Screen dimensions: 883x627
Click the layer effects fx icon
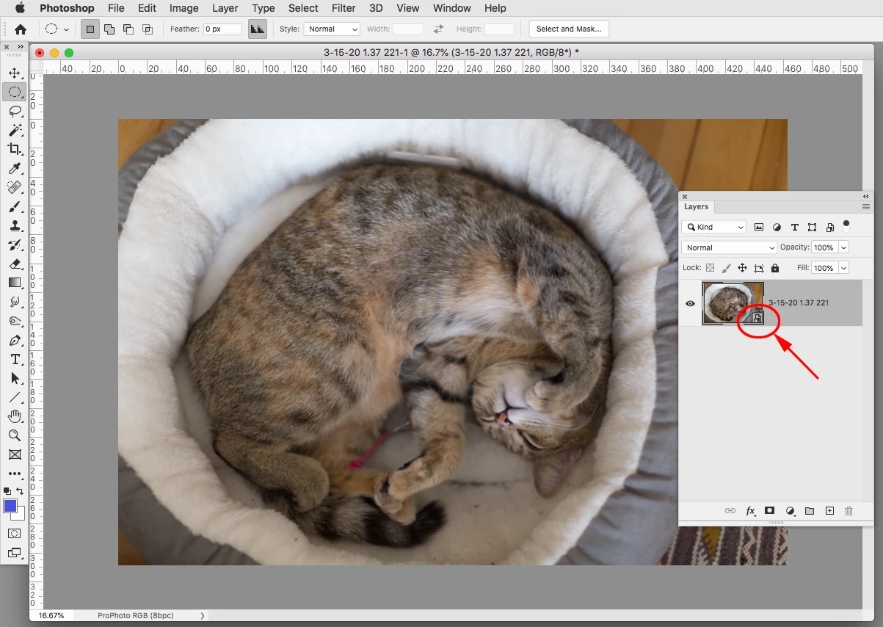[x=750, y=510]
